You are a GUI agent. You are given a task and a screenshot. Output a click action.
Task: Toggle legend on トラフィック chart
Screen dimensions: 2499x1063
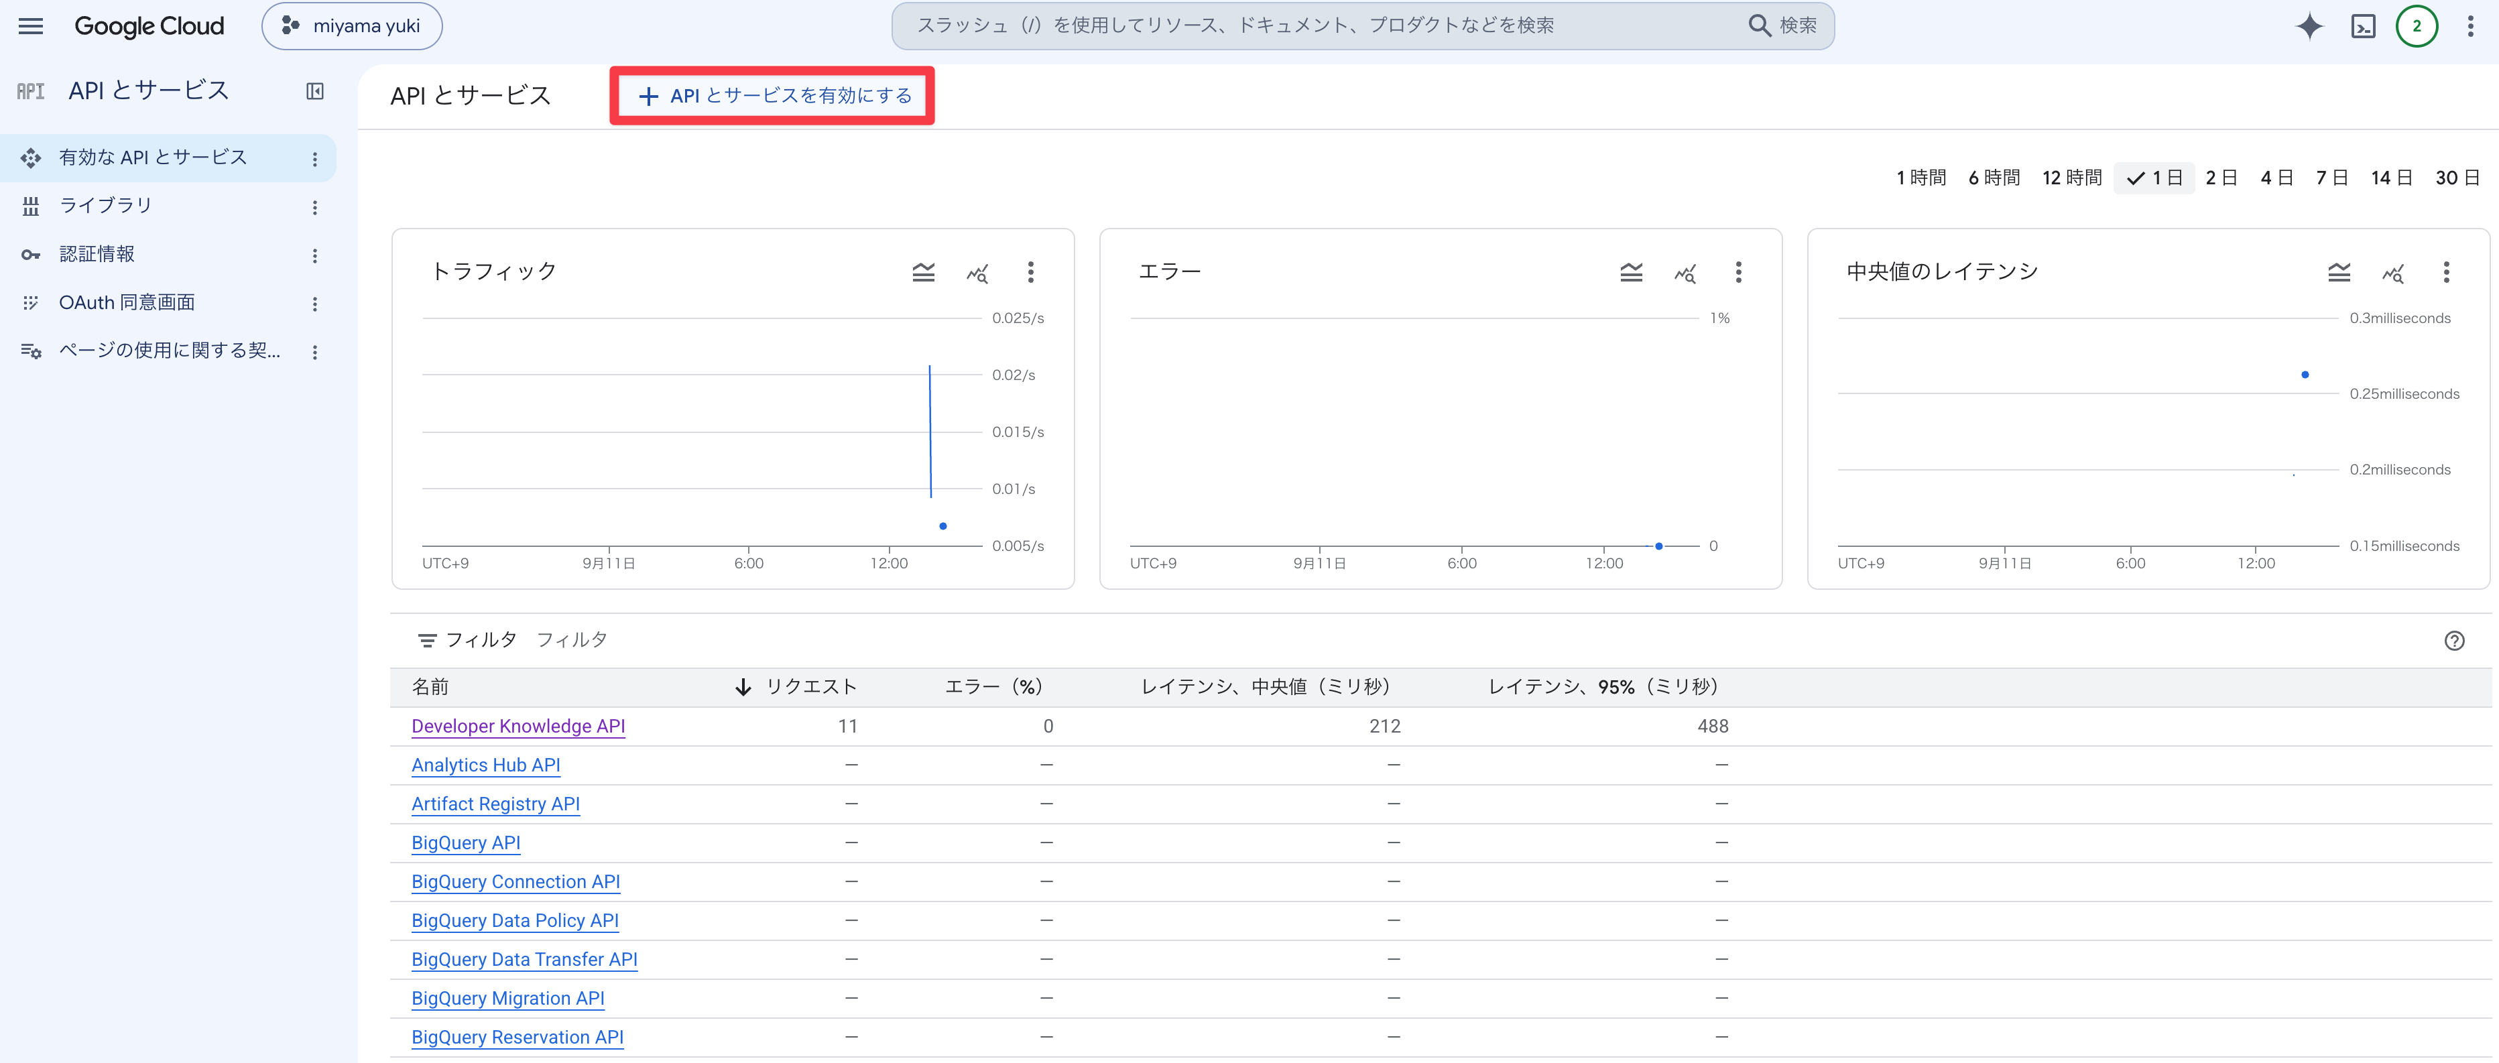(x=924, y=273)
